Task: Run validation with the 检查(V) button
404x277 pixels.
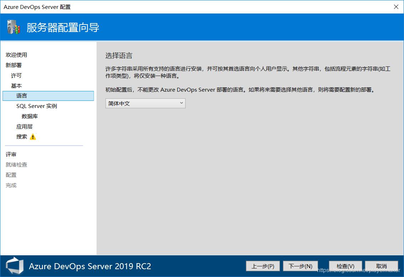Action: pos(345,266)
